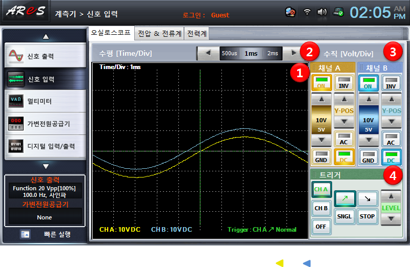The width and height of the screenshot is (410, 267).
Task: Click the Guest login name
Action: pyautogui.click(x=220, y=15)
